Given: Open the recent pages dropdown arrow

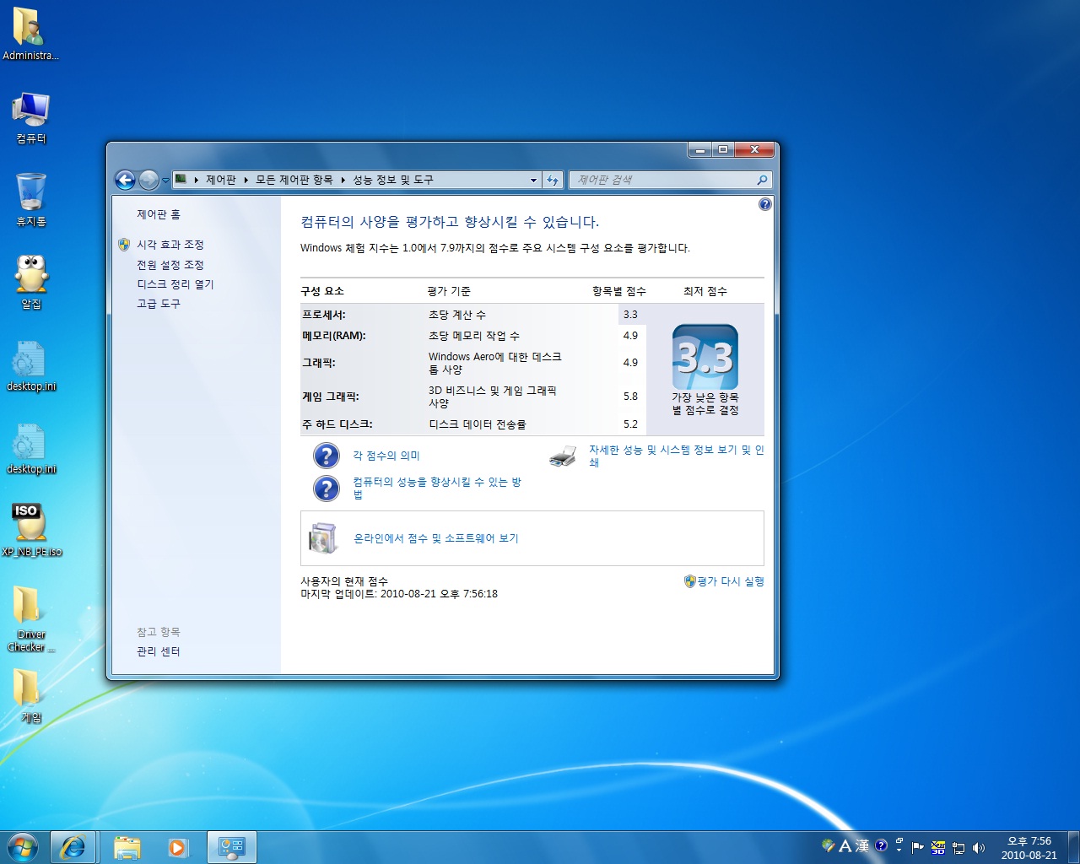Looking at the screenshot, I should click(x=166, y=181).
